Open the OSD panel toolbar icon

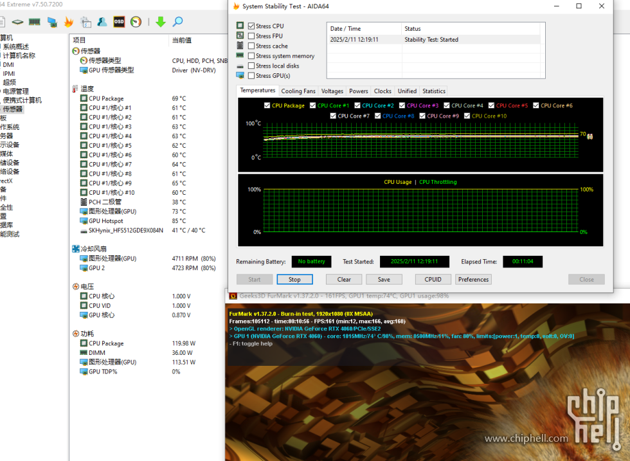(x=119, y=22)
